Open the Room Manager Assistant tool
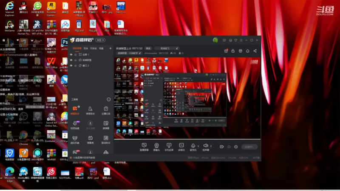Screen dimensions: 340x191 (90, 110)
